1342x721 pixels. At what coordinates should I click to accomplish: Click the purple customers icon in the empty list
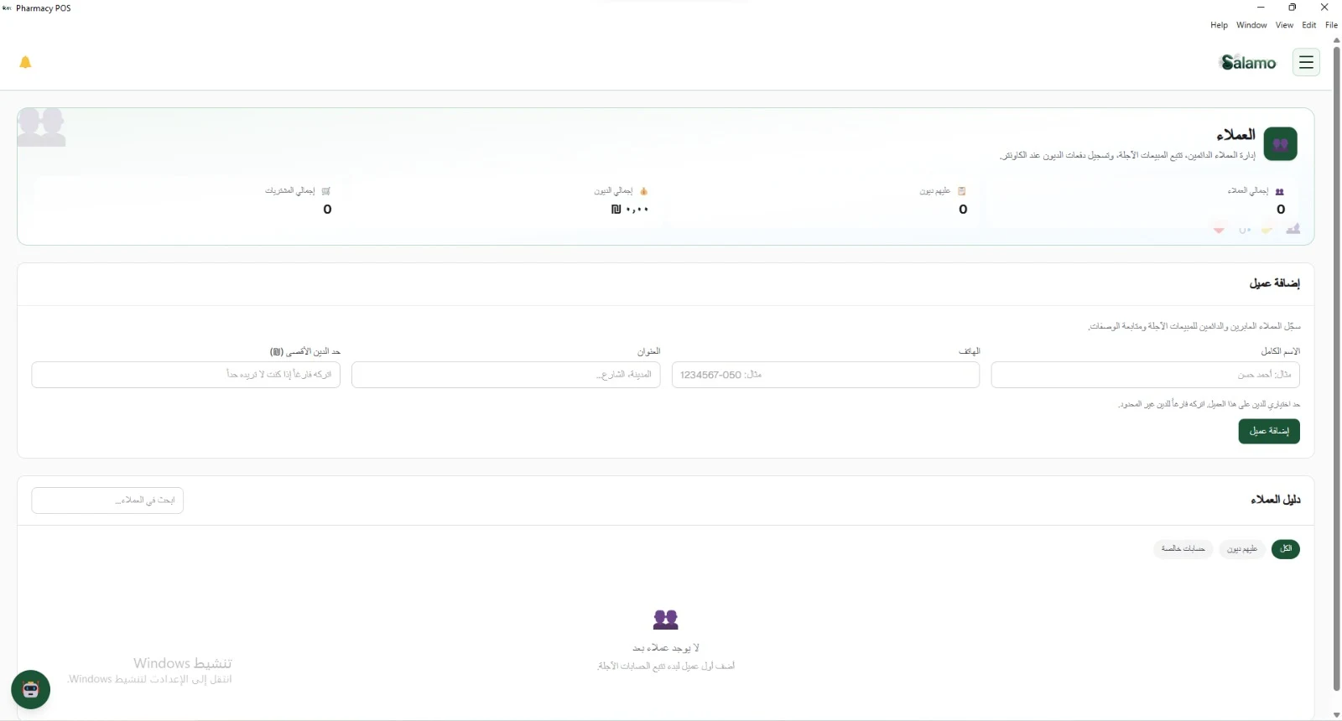pos(665,620)
